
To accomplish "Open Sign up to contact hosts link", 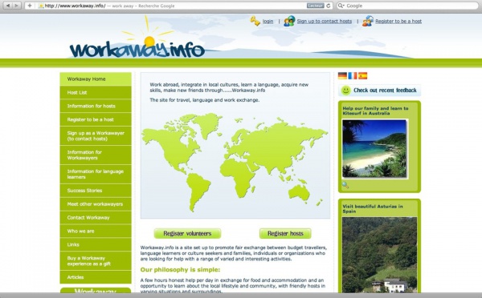I will [x=325, y=21].
